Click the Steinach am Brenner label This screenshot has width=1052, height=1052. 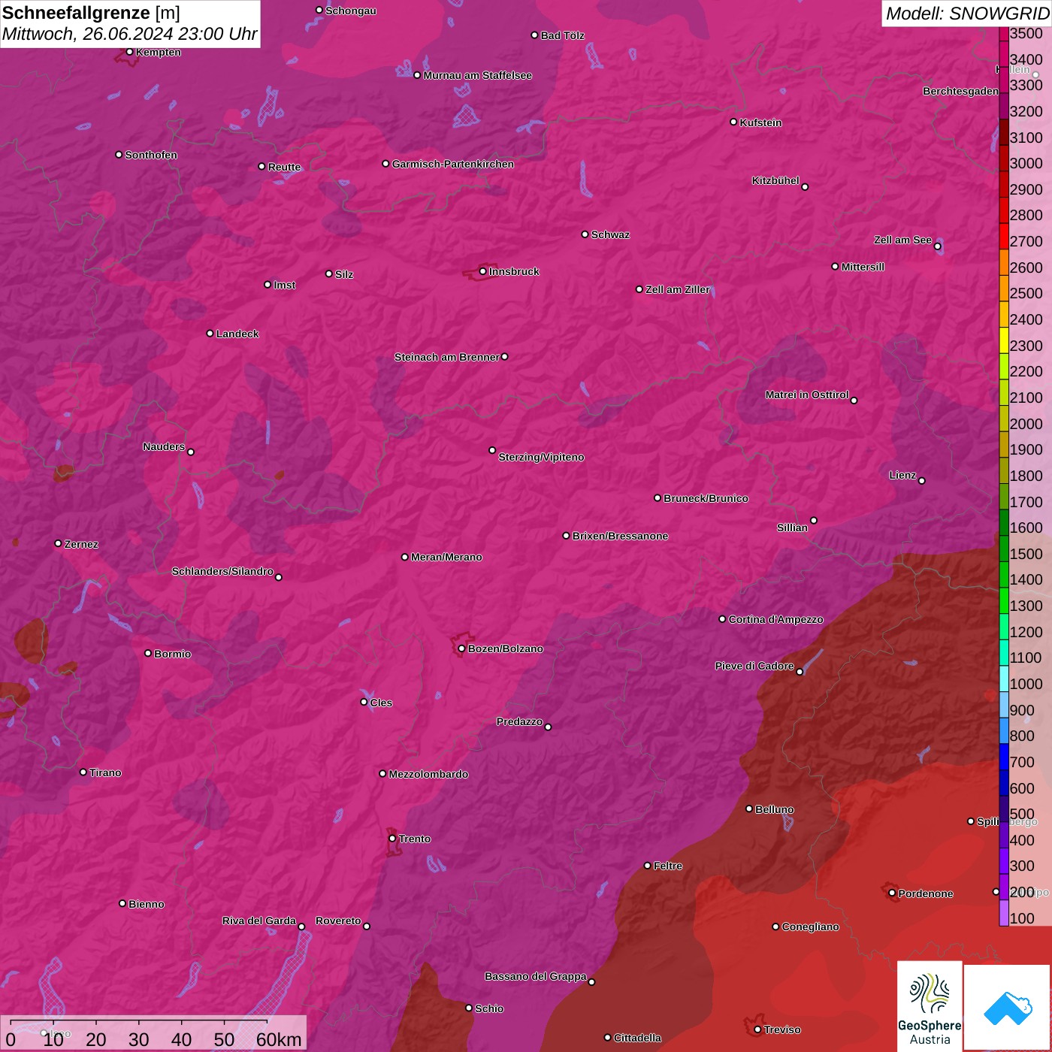pyautogui.click(x=447, y=357)
